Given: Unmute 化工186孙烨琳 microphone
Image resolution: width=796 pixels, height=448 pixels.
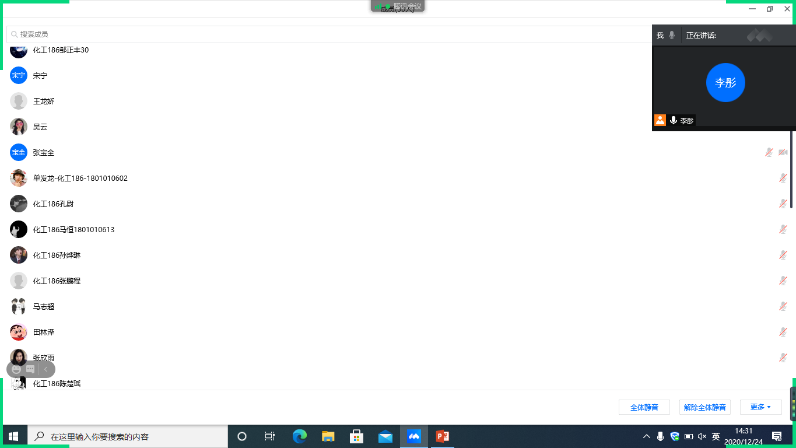Looking at the screenshot, I should (x=783, y=255).
